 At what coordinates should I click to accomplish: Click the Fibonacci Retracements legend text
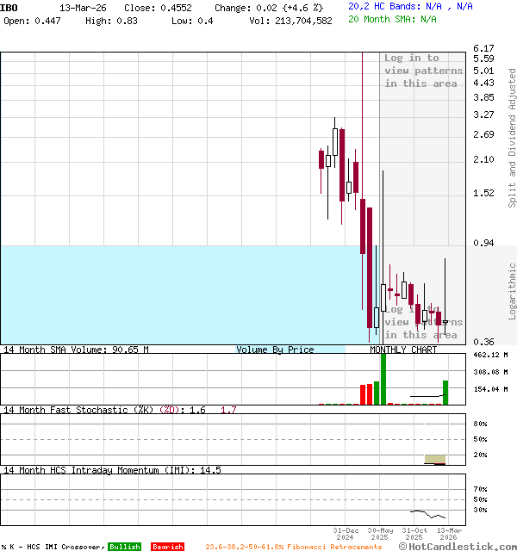click(293, 547)
